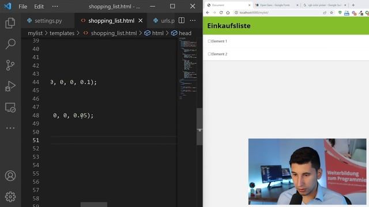Image resolution: width=369 pixels, height=207 pixels.
Task: Open the Accounts menu icon
Action: click(10, 175)
